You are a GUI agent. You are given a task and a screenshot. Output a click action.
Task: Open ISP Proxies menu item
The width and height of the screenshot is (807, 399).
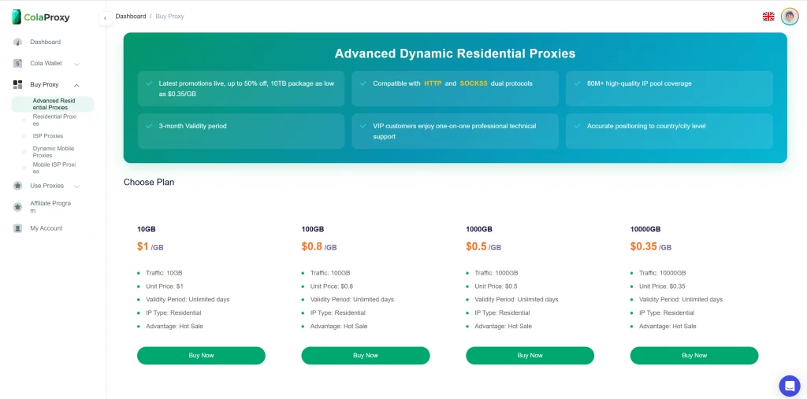coord(48,136)
